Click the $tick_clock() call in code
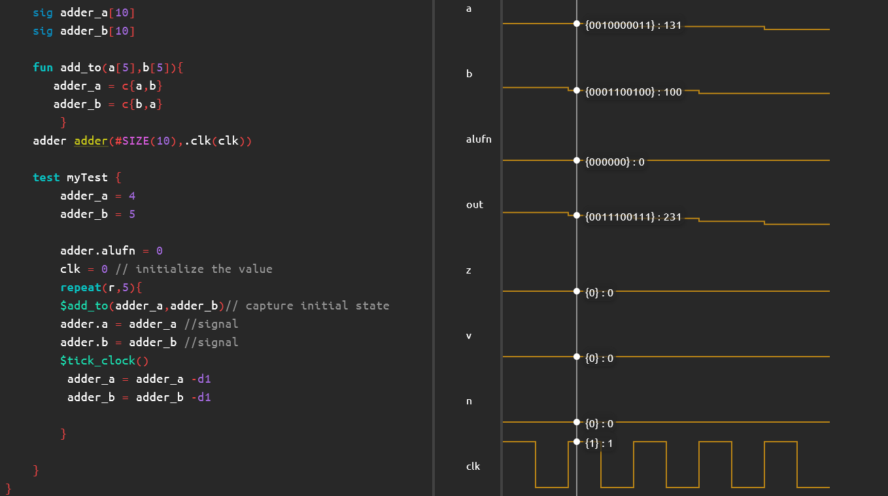Viewport: 888px width, 496px height. point(105,361)
